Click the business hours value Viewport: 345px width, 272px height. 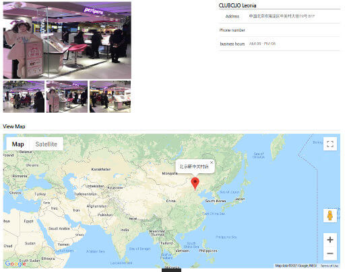[262, 44]
